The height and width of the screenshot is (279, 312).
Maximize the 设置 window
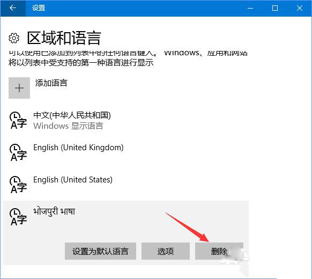tap(275, 8)
